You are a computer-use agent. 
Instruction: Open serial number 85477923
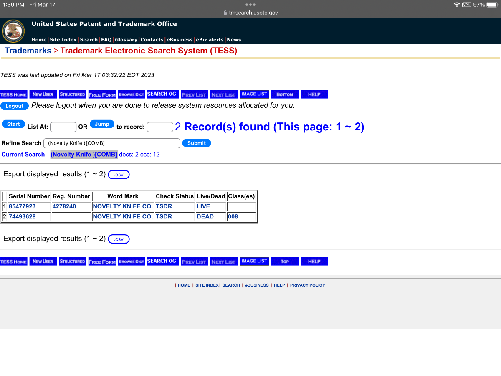click(x=22, y=206)
